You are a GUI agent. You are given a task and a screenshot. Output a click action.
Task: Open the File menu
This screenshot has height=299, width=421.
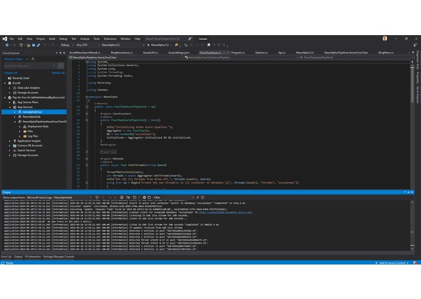12,39
